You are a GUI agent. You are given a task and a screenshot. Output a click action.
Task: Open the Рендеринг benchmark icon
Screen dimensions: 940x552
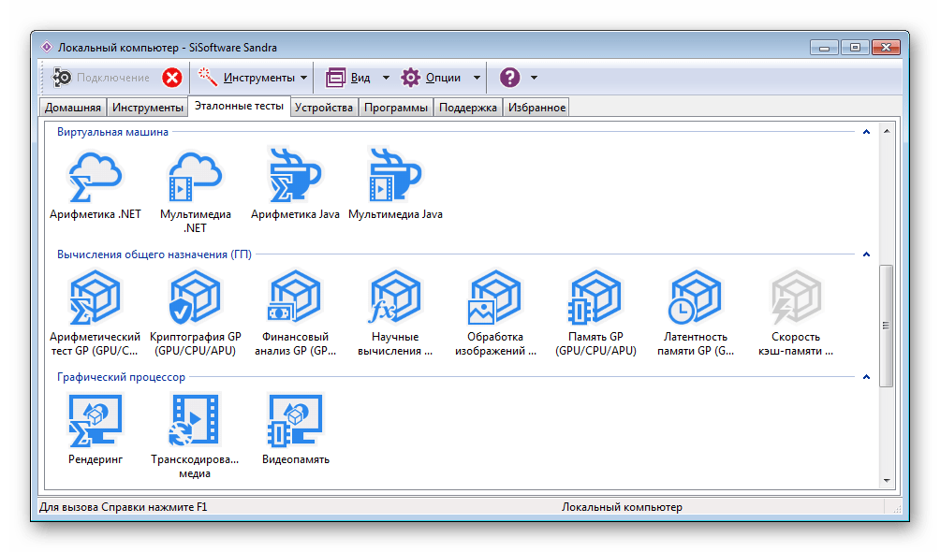[95, 421]
